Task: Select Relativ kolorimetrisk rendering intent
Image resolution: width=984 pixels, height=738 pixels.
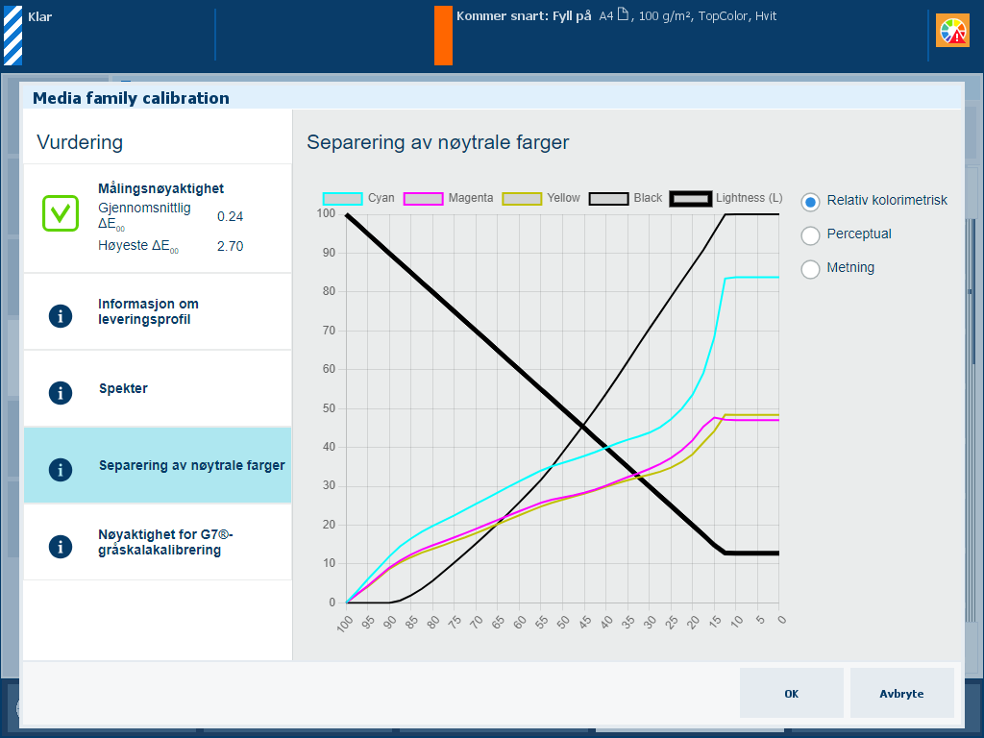Action: coord(810,202)
